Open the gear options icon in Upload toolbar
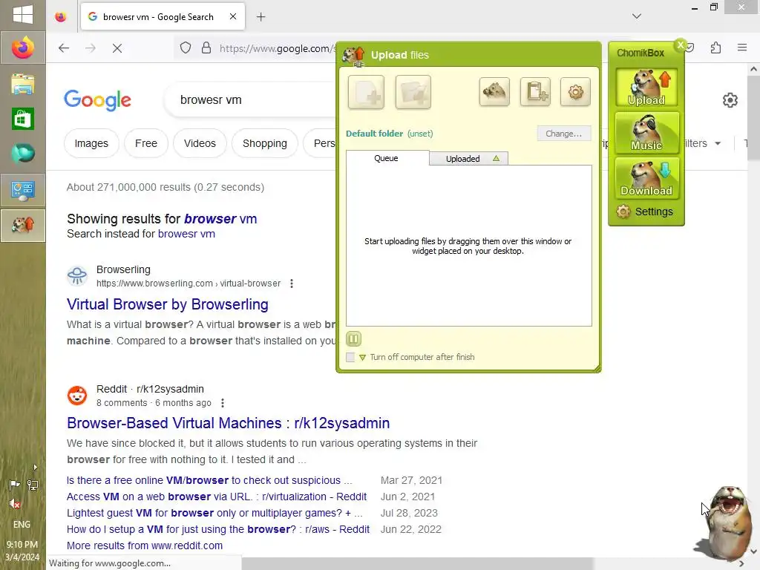The height and width of the screenshot is (570, 760). tap(575, 91)
